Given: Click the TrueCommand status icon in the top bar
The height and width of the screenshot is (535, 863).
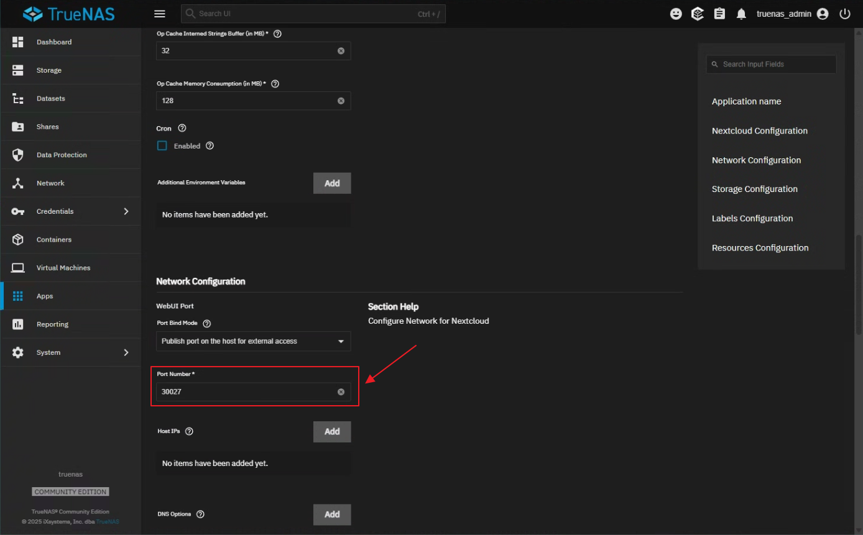Looking at the screenshot, I should [x=698, y=14].
